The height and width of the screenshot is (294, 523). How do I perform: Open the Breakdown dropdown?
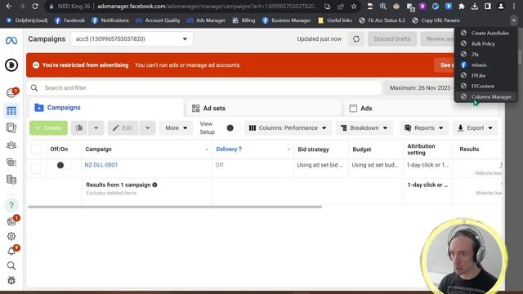[364, 128]
